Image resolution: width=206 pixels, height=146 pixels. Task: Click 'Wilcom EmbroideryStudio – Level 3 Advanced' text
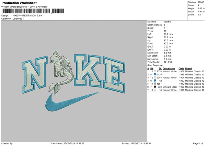[x=24, y=7]
